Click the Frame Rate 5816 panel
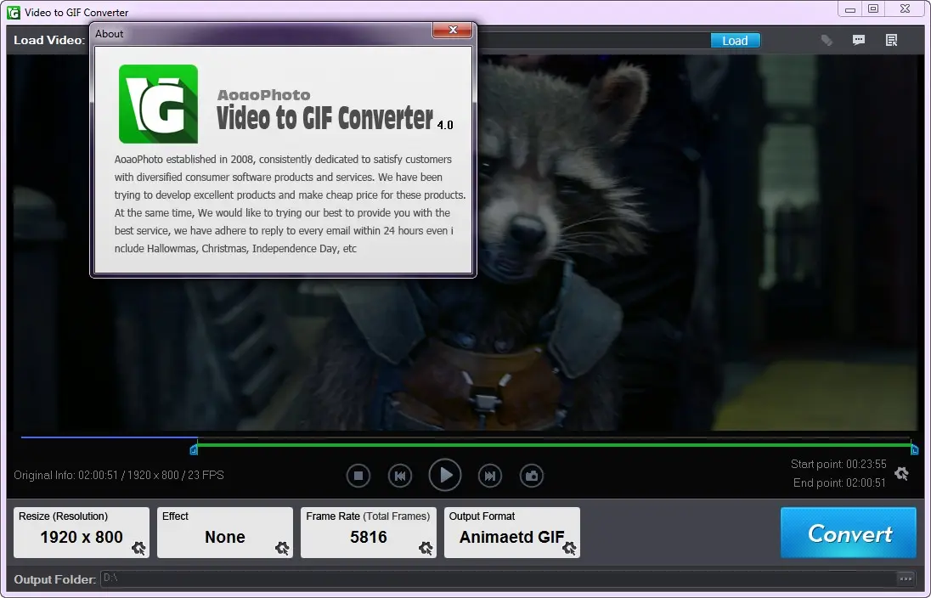This screenshot has height=598, width=931. 369,532
